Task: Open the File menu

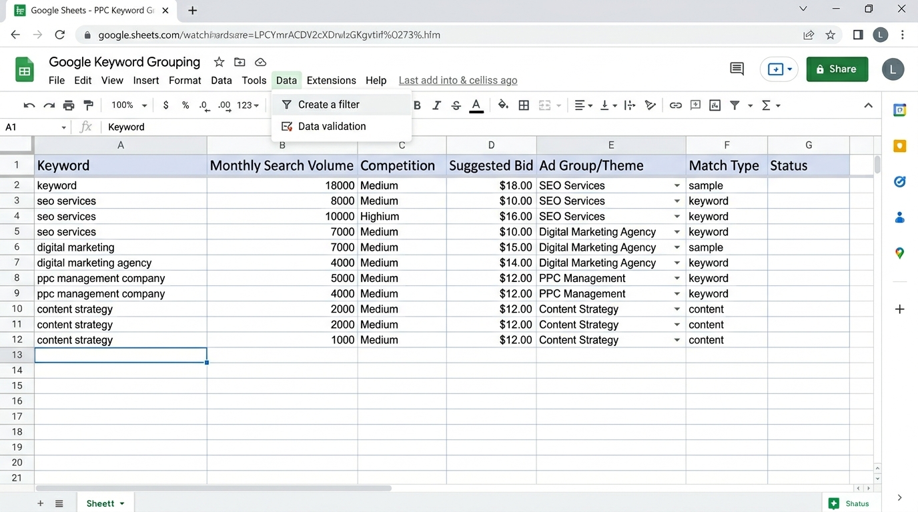Action: pyautogui.click(x=57, y=80)
